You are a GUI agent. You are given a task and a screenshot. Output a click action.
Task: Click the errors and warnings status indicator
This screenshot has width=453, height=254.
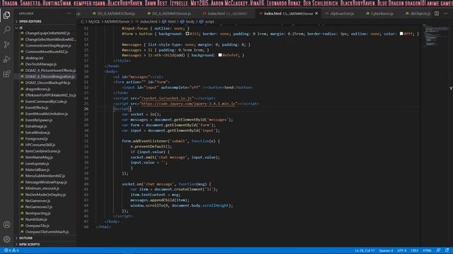click(x=11, y=250)
